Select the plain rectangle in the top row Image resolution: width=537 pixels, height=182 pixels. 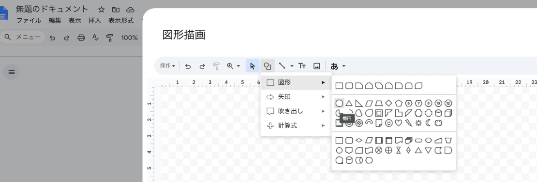click(339, 86)
